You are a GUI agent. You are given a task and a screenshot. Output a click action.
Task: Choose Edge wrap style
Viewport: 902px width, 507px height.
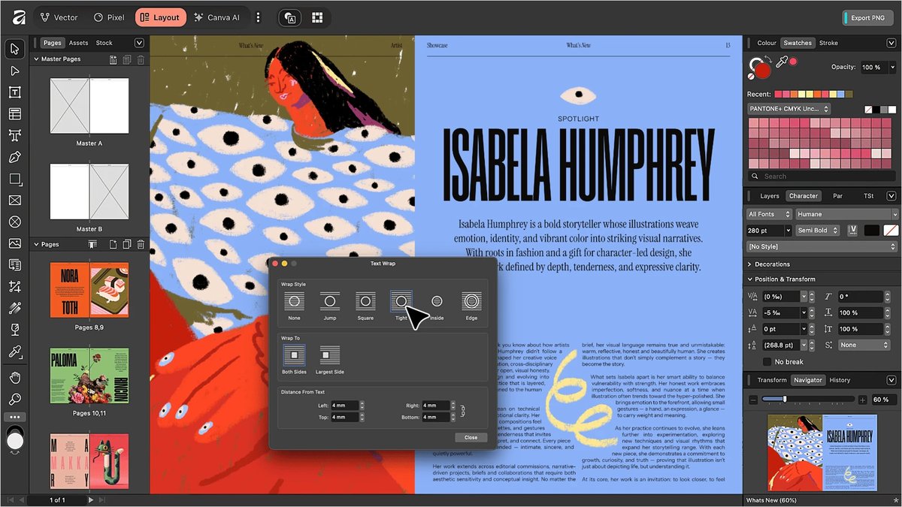[471, 305]
